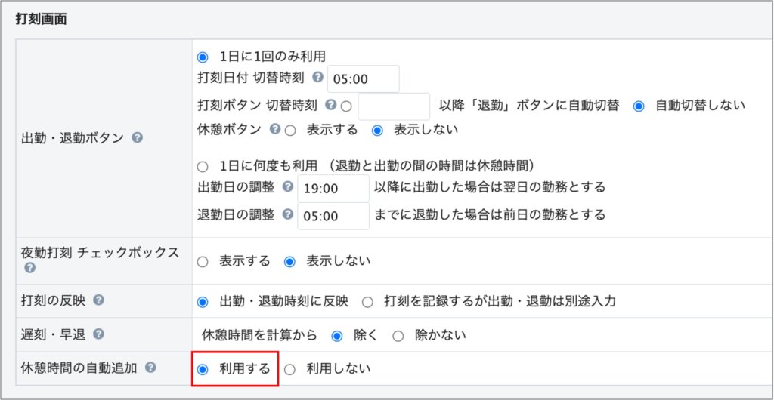Choose 自動切替しない radio button
The width and height of the screenshot is (774, 400).
click(639, 106)
